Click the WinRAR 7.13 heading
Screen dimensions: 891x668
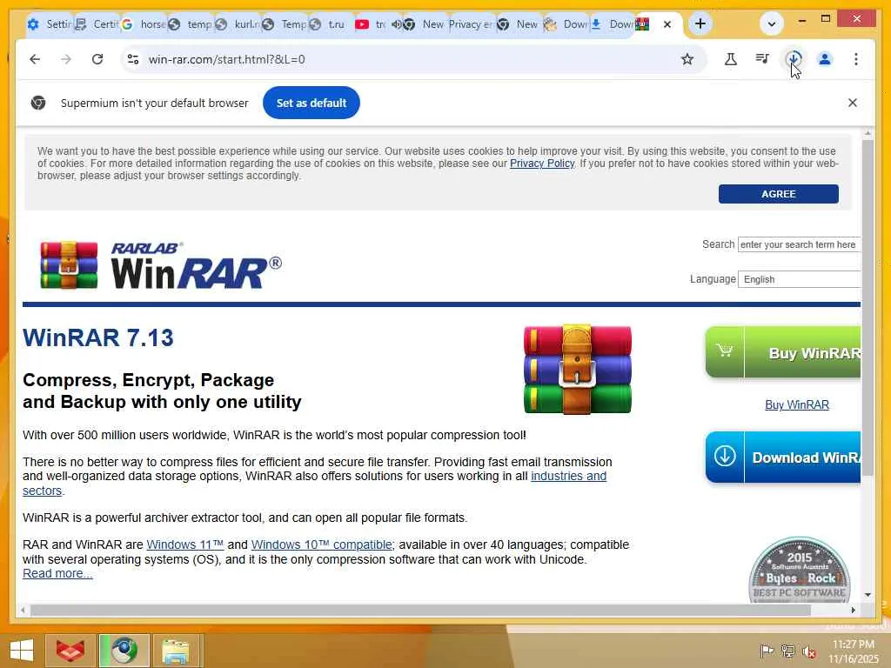click(98, 337)
